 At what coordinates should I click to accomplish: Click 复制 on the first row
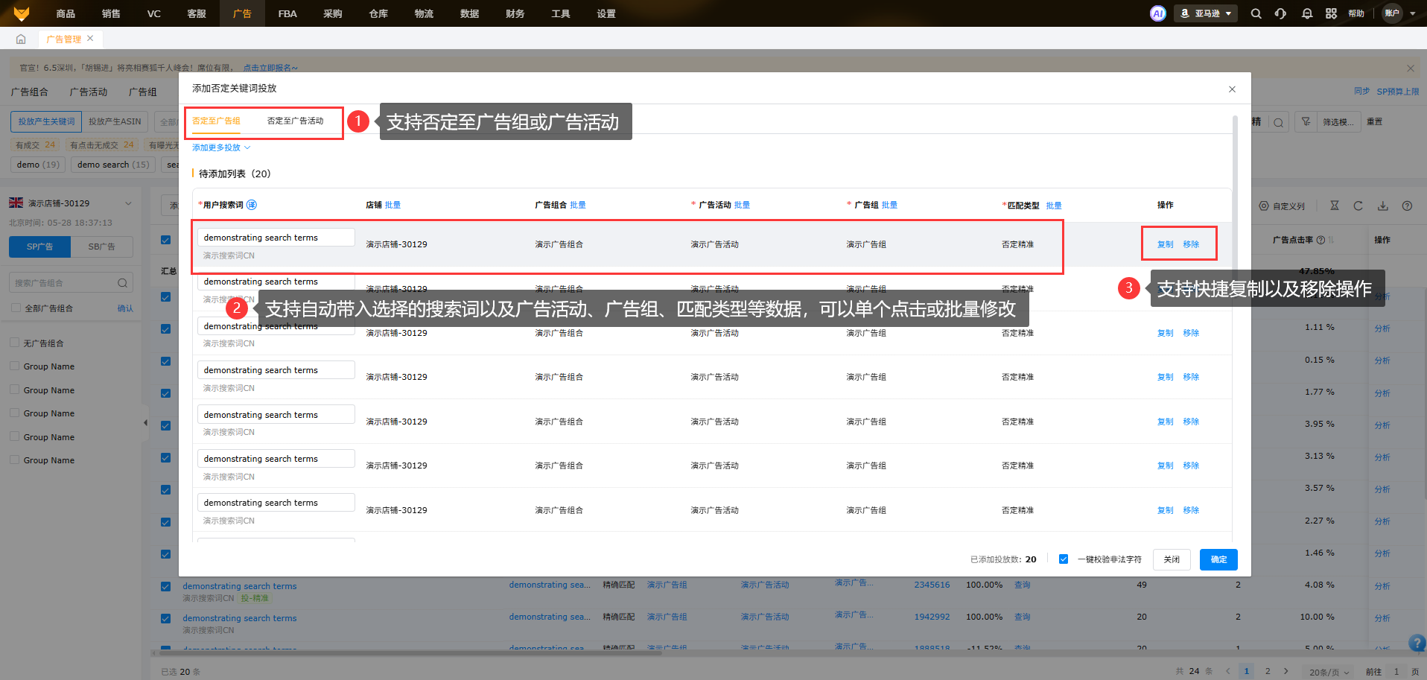tap(1165, 244)
